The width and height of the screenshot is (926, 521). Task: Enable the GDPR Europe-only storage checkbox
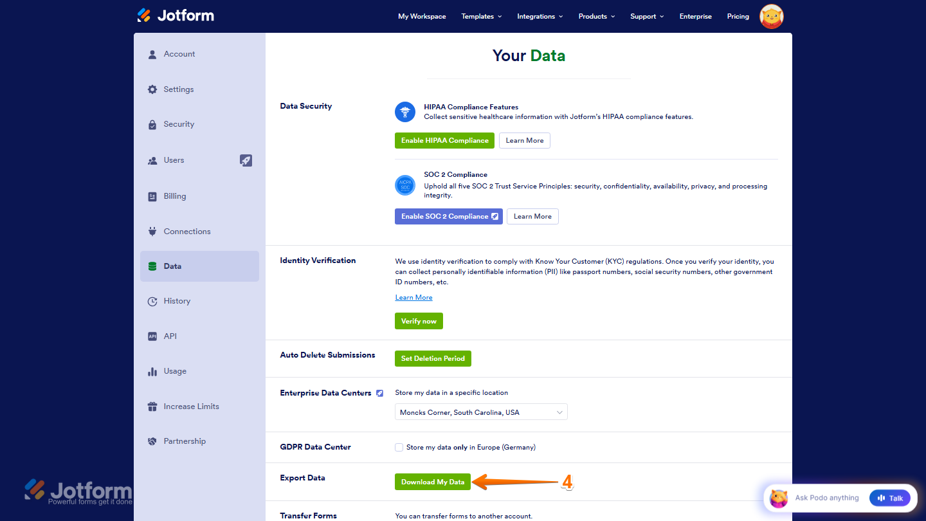(399, 447)
